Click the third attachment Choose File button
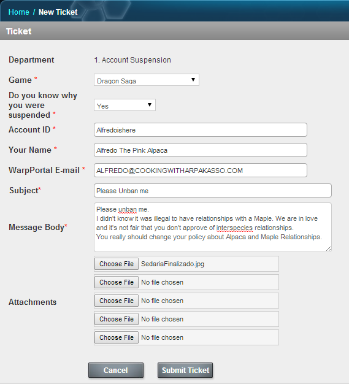The height and width of the screenshot is (384, 349). tap(117, 301)
